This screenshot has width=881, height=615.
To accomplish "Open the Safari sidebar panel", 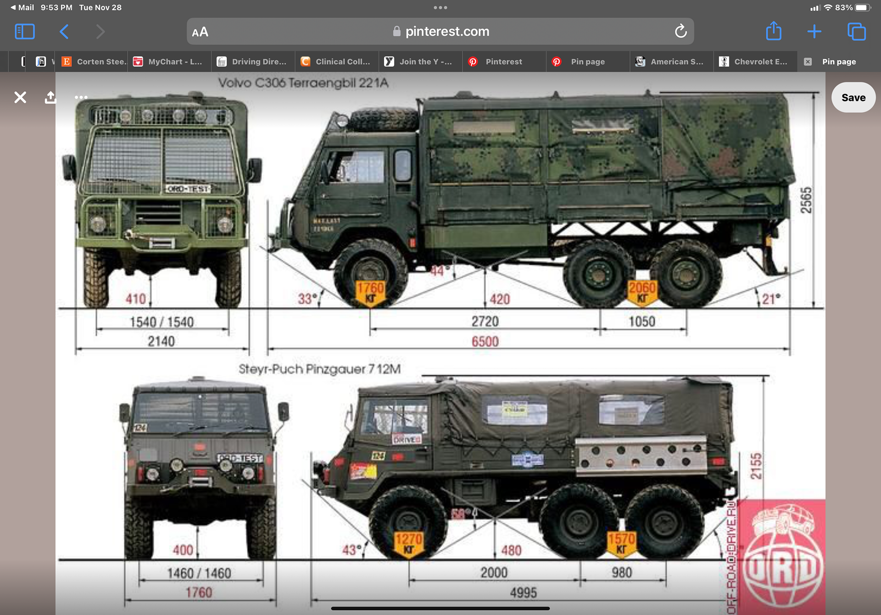I will click(x=25, y=32).
